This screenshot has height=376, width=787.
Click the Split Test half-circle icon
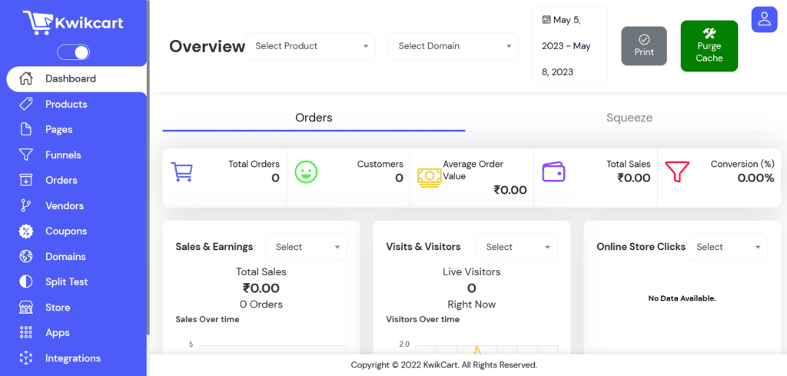coord(25,281)
